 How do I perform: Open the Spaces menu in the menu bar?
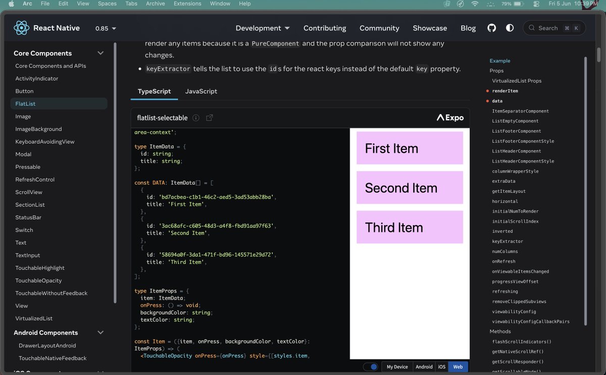point(107,4)
